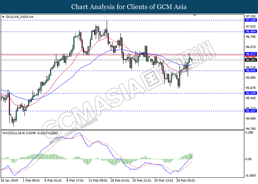Screen dimensions: 258x184
Task: Open the DOLLAR_INDX,H4 symbol dropdown arrow
Action: 3,17
